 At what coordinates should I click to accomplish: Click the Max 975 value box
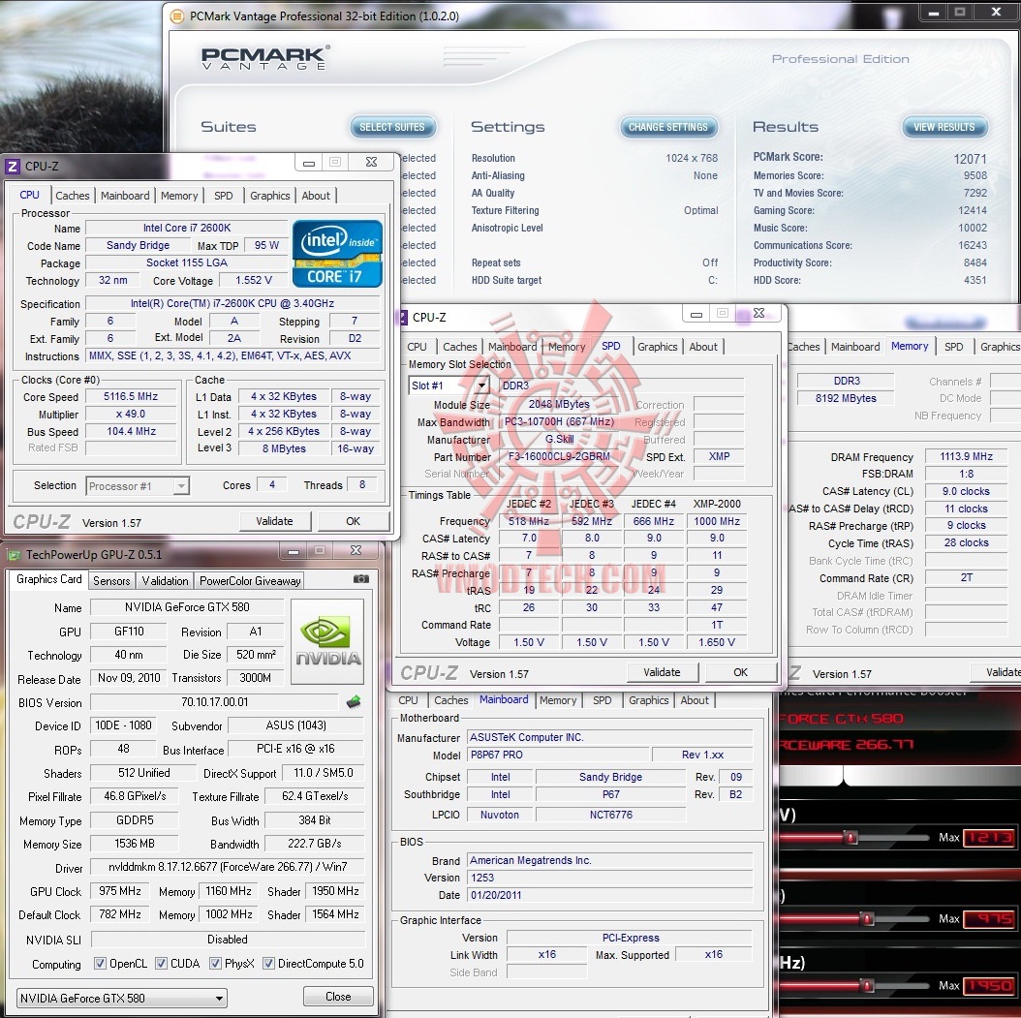pos(988,919)
